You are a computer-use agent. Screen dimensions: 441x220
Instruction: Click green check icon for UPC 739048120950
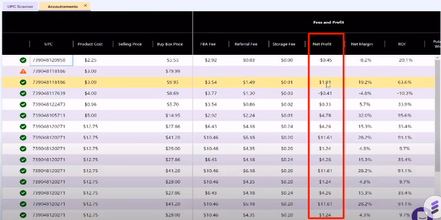click(x=23, y=60)
